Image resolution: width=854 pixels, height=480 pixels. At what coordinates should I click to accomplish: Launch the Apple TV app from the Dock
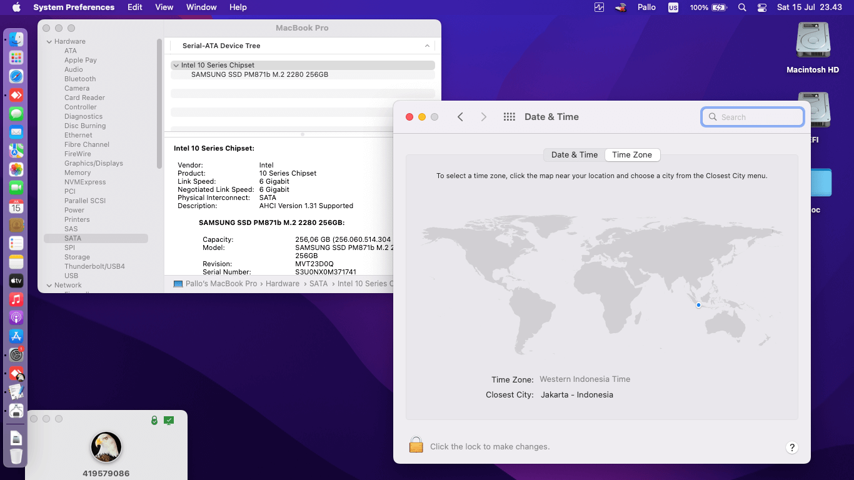(x=16, y=281)
